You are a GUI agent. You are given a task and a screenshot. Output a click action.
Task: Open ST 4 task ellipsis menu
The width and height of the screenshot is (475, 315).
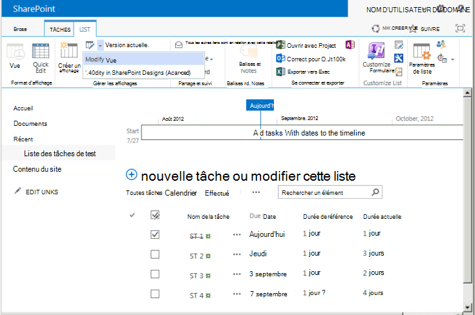[x=237, y=294]
